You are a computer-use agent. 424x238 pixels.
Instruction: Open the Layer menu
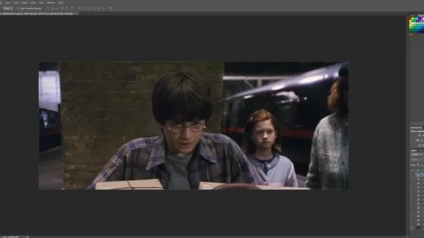click(x=8, y=3)
